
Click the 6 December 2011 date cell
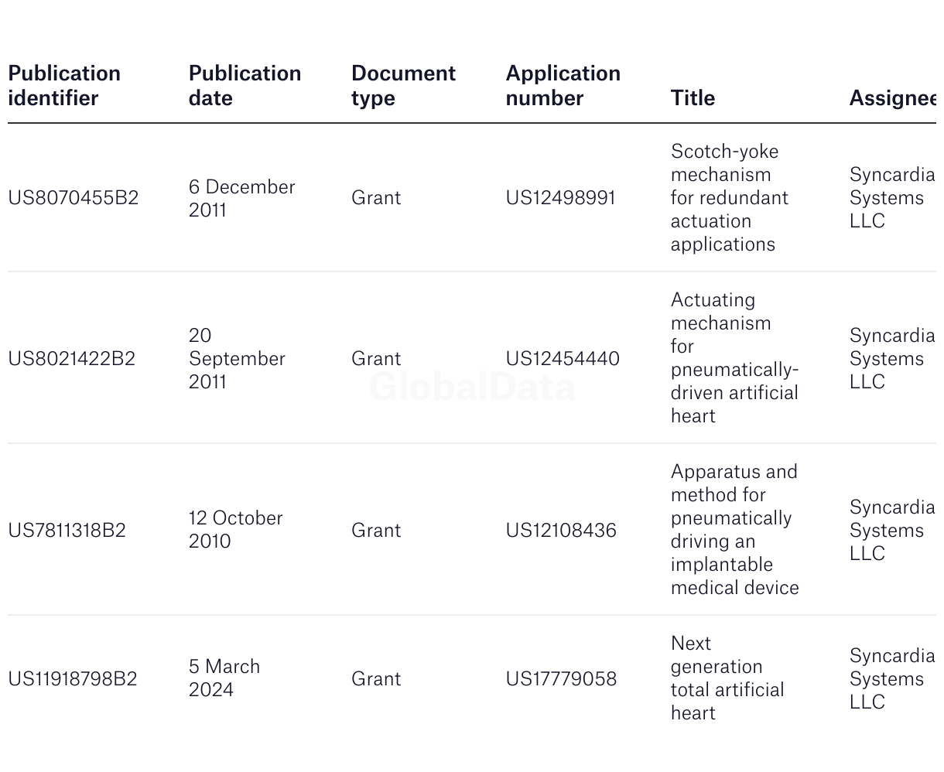tap(241, 198)
